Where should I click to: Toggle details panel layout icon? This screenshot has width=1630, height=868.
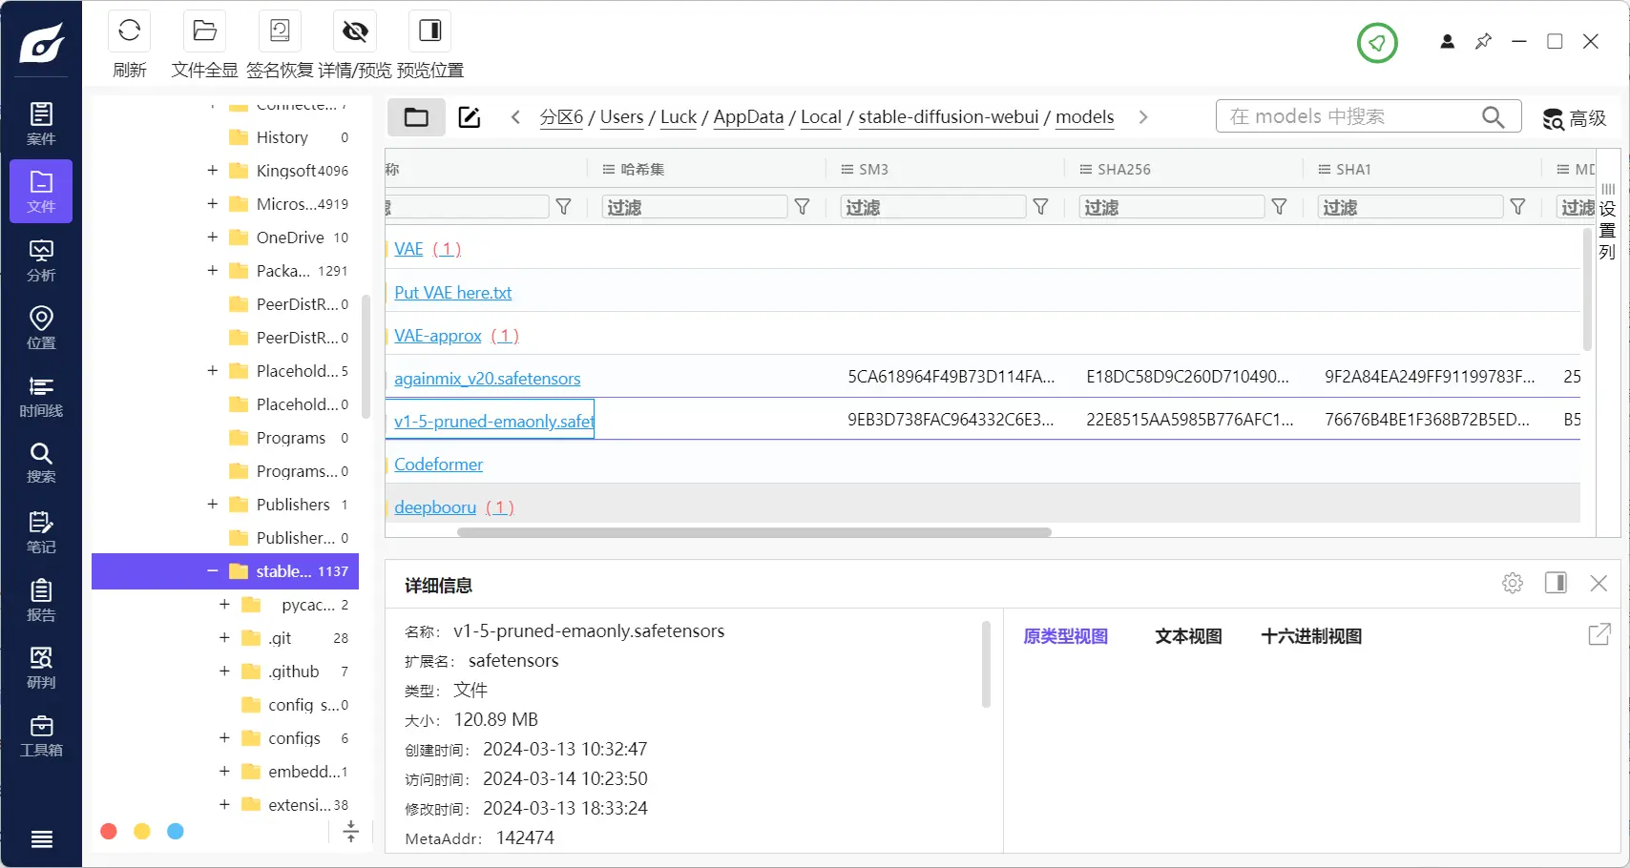[1556, 583]
